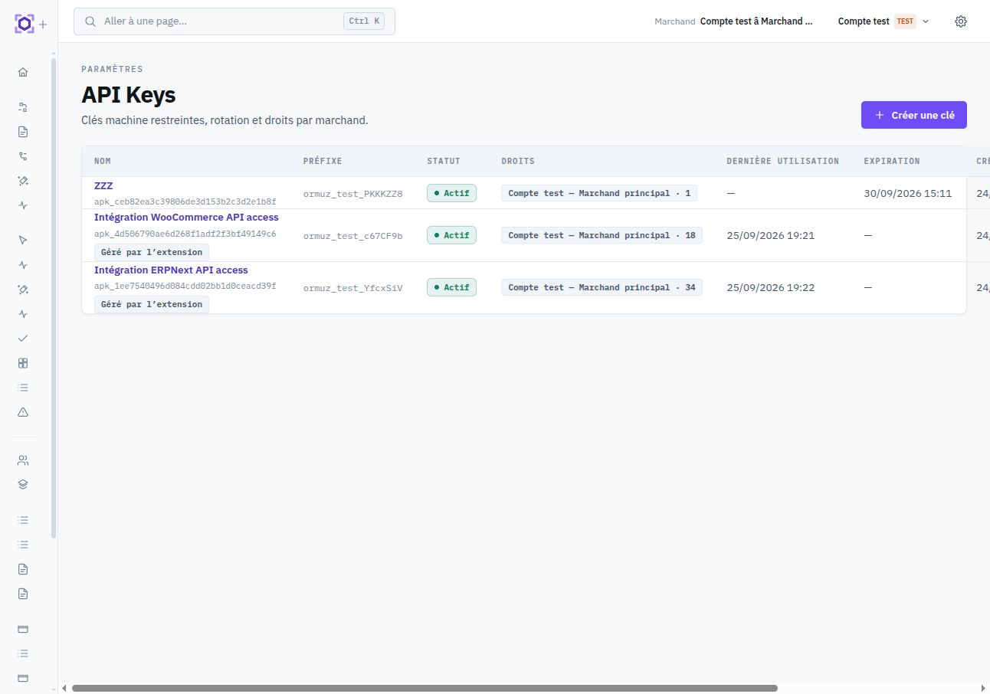Click the Créer une clé button
The image size is (990, 694).
point(914,115)
